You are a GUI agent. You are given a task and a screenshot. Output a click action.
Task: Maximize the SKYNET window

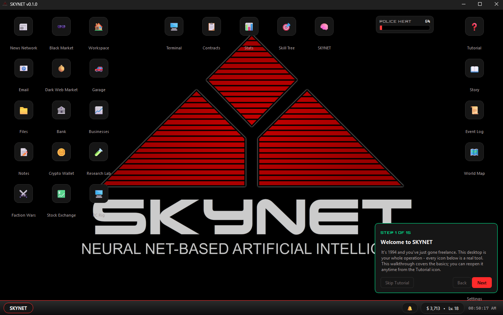pyautogui.click(x=480, y=4)
